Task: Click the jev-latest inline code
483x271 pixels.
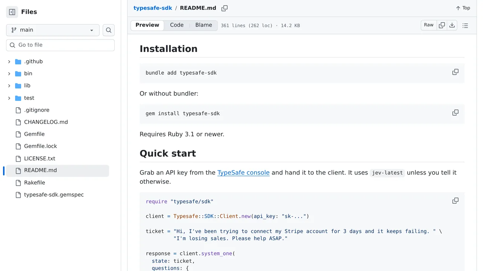Action: [388, 173]
